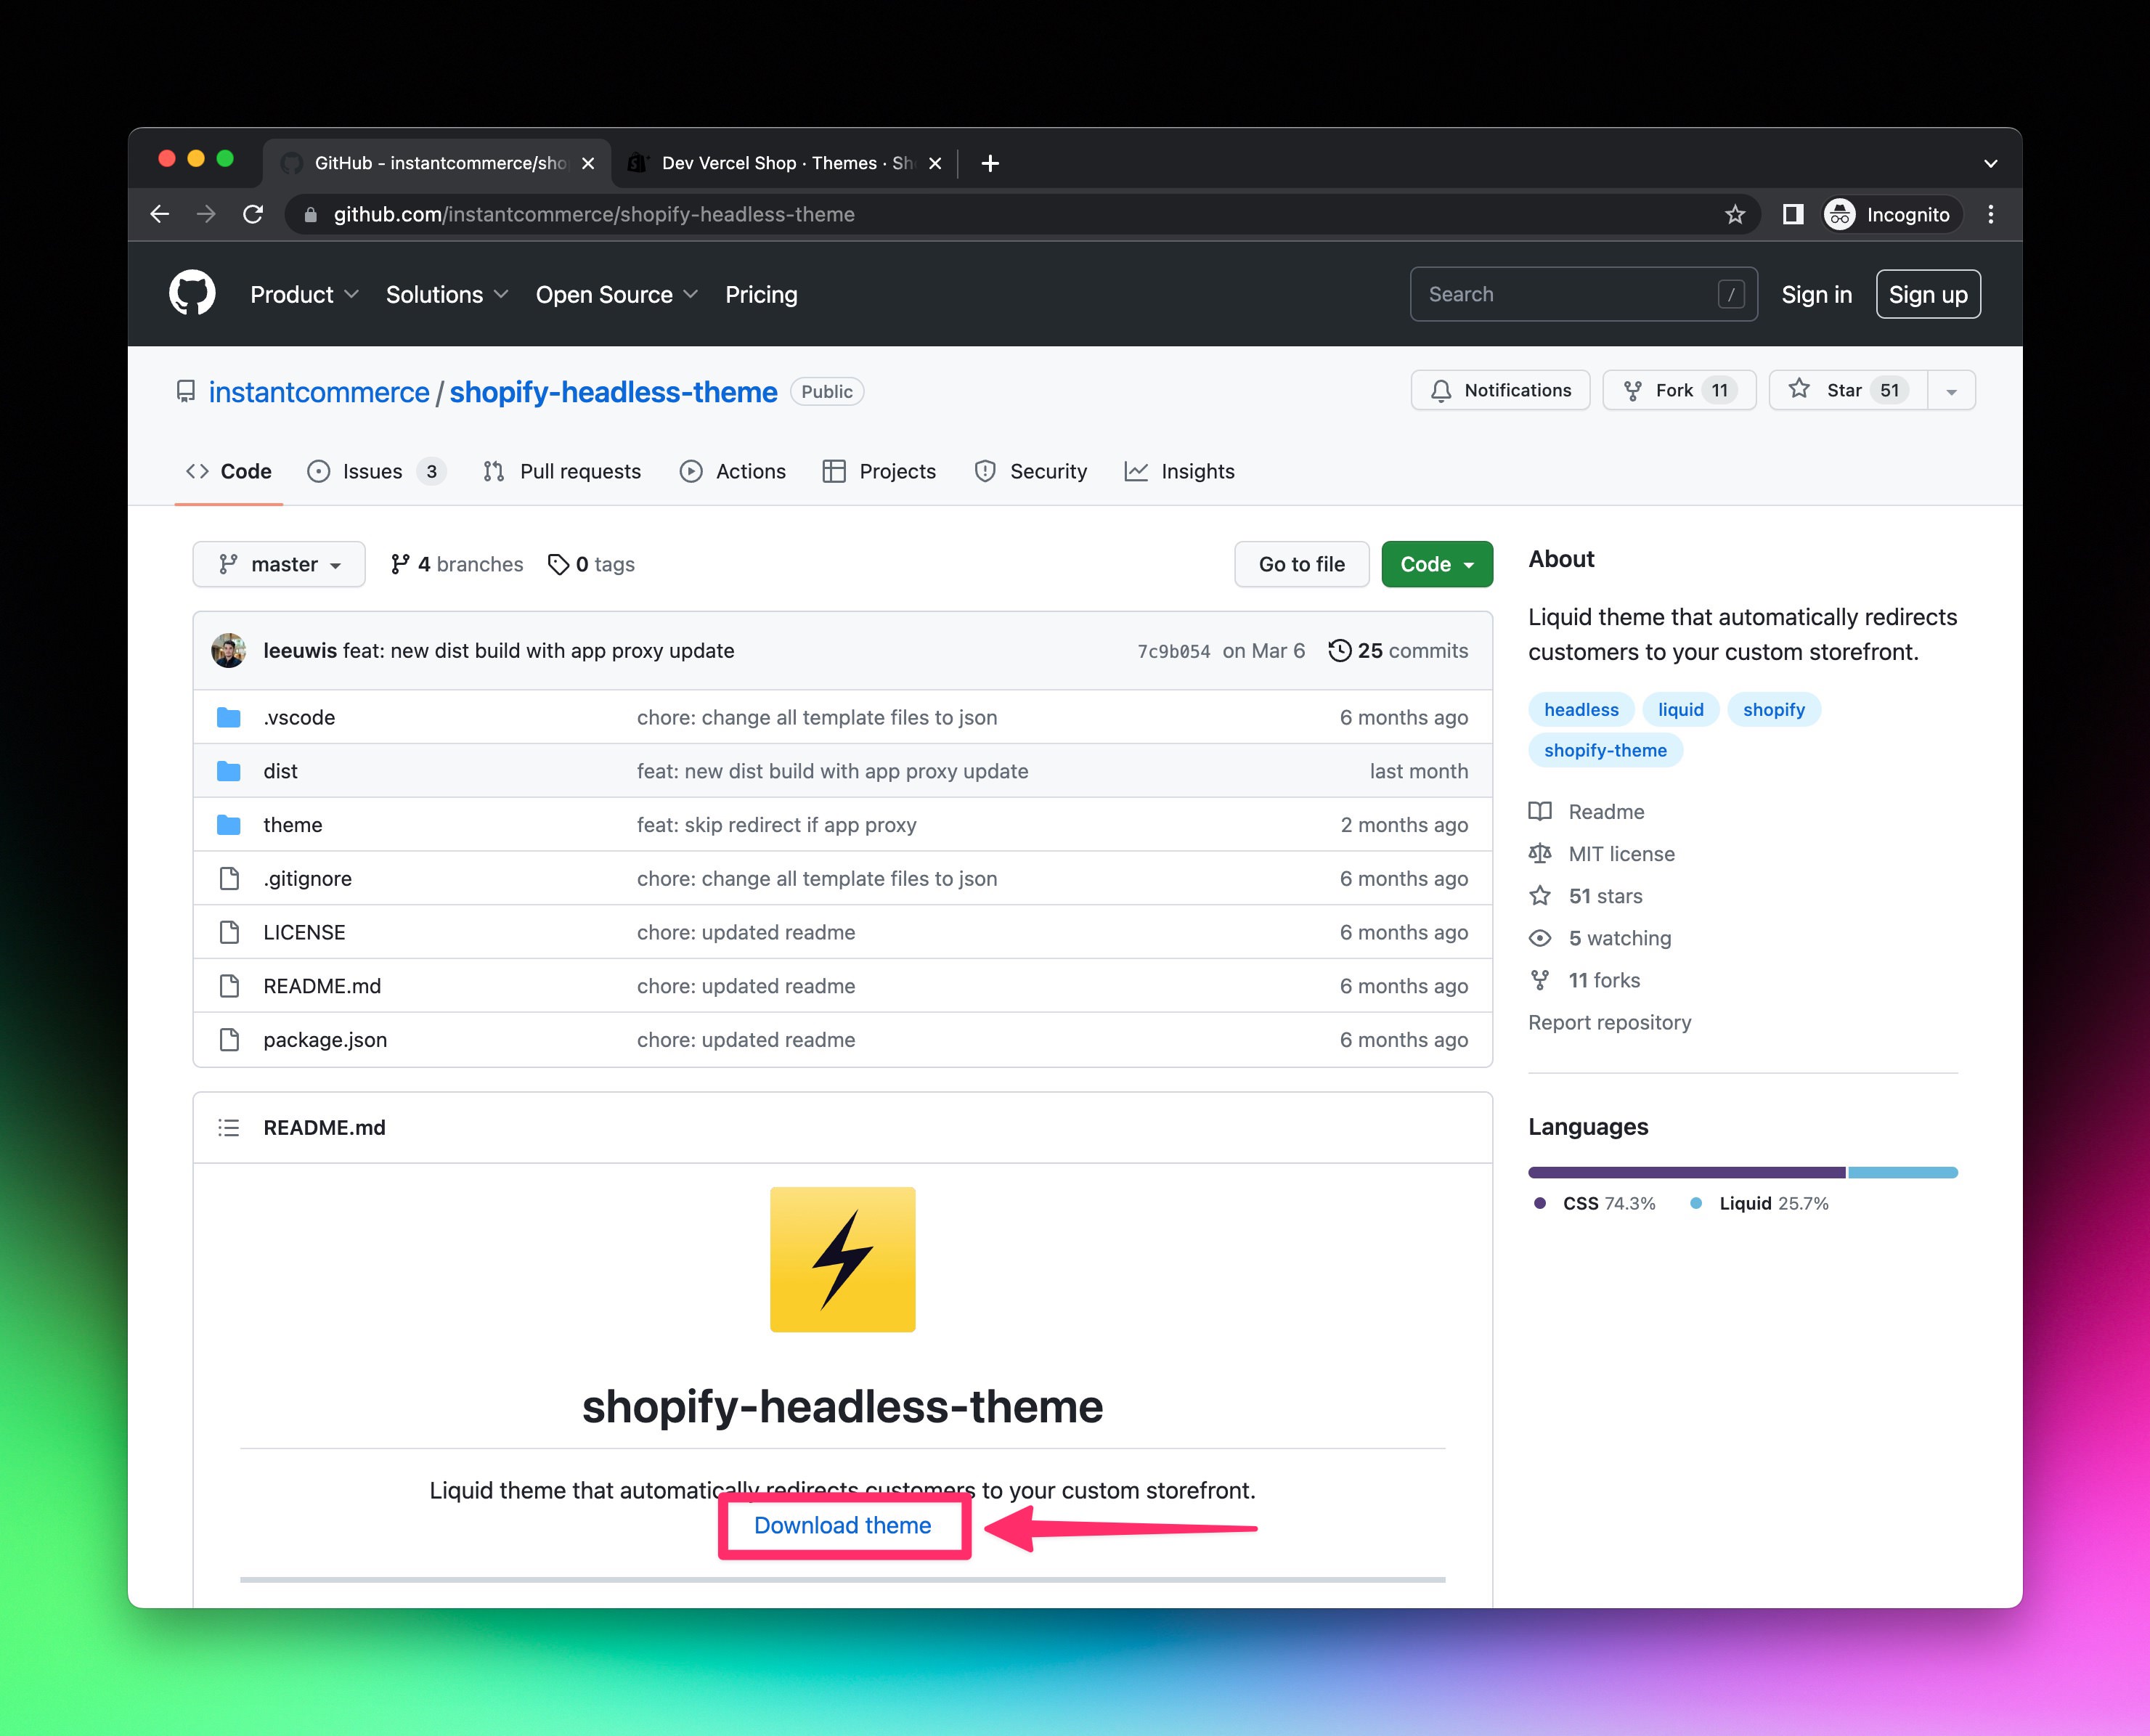
Task: Click the CSS portion of language bar
Action: [1686, 1172]
